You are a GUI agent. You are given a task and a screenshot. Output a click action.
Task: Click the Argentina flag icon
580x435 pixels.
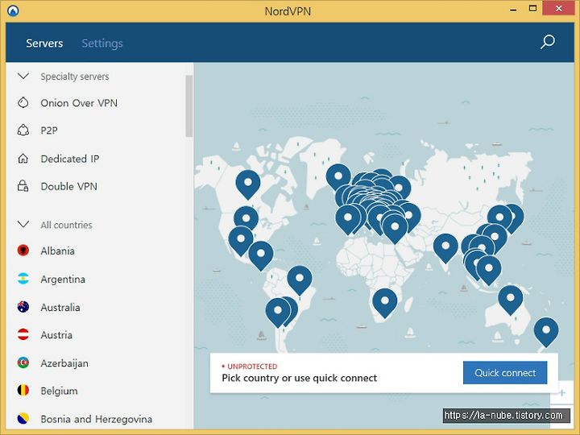(23, 279)
